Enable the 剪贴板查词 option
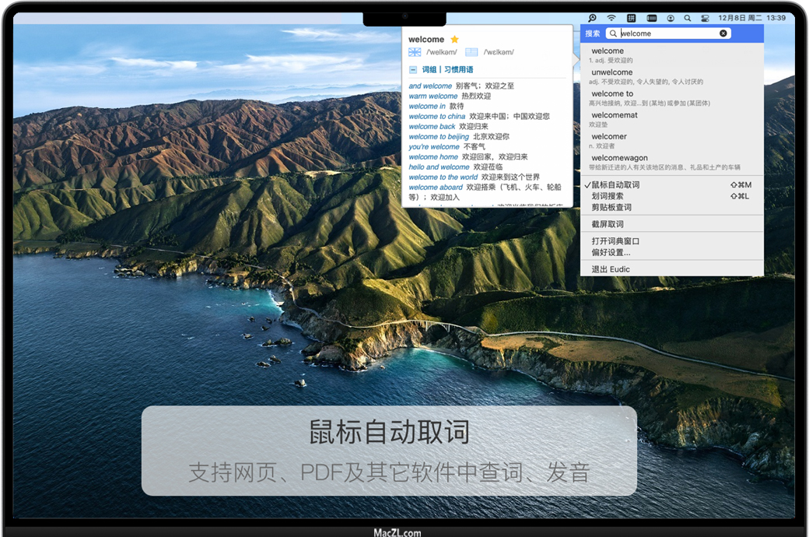This screenshot has width=809, height=537. click(x=611, y=207)
